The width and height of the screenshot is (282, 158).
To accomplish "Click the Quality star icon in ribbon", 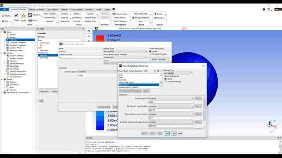I will pos(23,16).
